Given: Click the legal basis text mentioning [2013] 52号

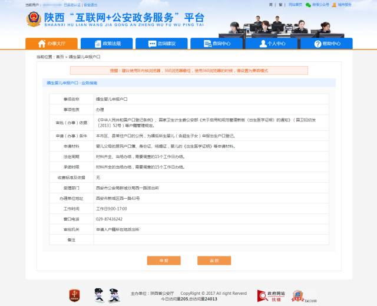Looking at the screenshot, I should click(x=206, y=123).
